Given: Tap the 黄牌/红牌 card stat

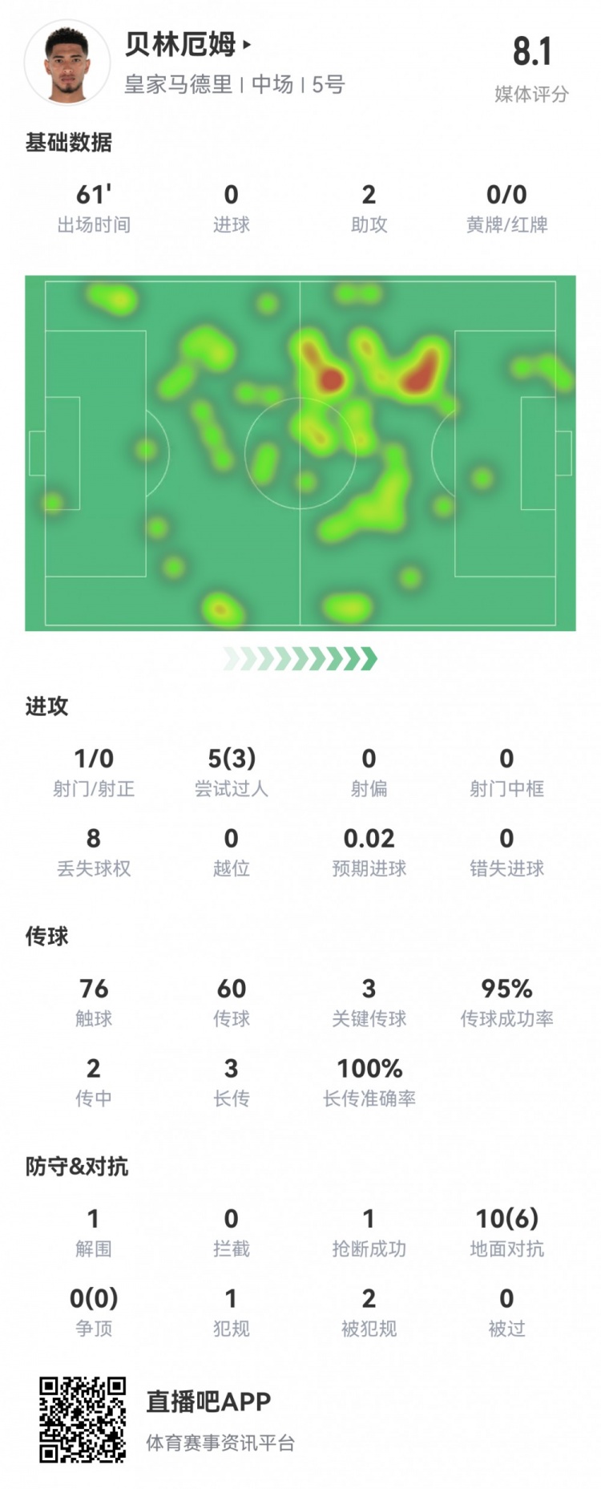Looking at the screenshot, I should [x=506, y=207].
